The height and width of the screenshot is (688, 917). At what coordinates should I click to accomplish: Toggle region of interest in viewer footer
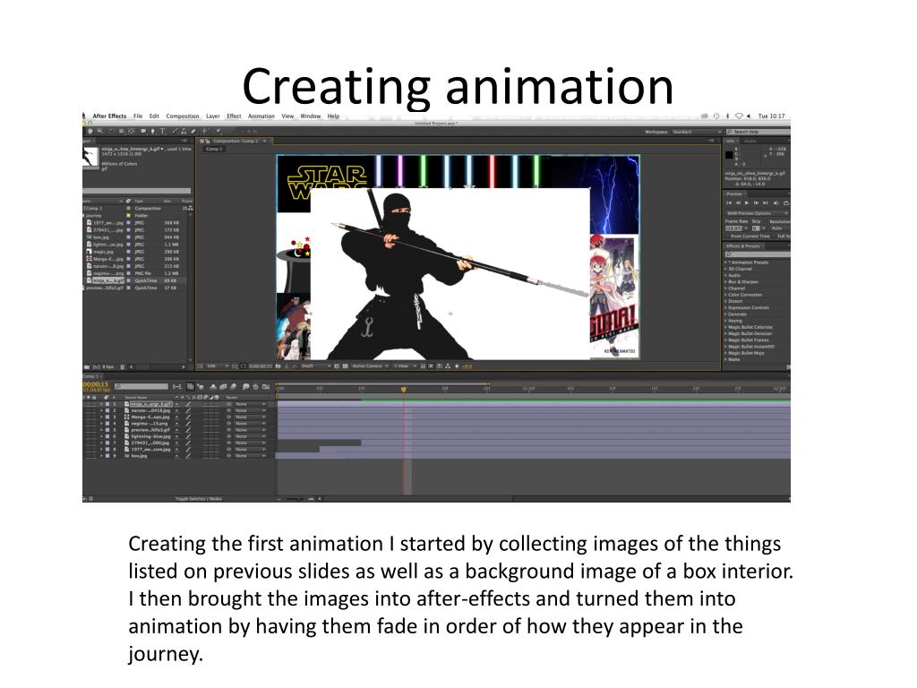[x=337, y=366]
